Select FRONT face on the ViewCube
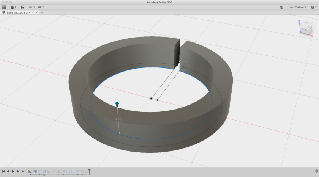 (x=305, y=30)
